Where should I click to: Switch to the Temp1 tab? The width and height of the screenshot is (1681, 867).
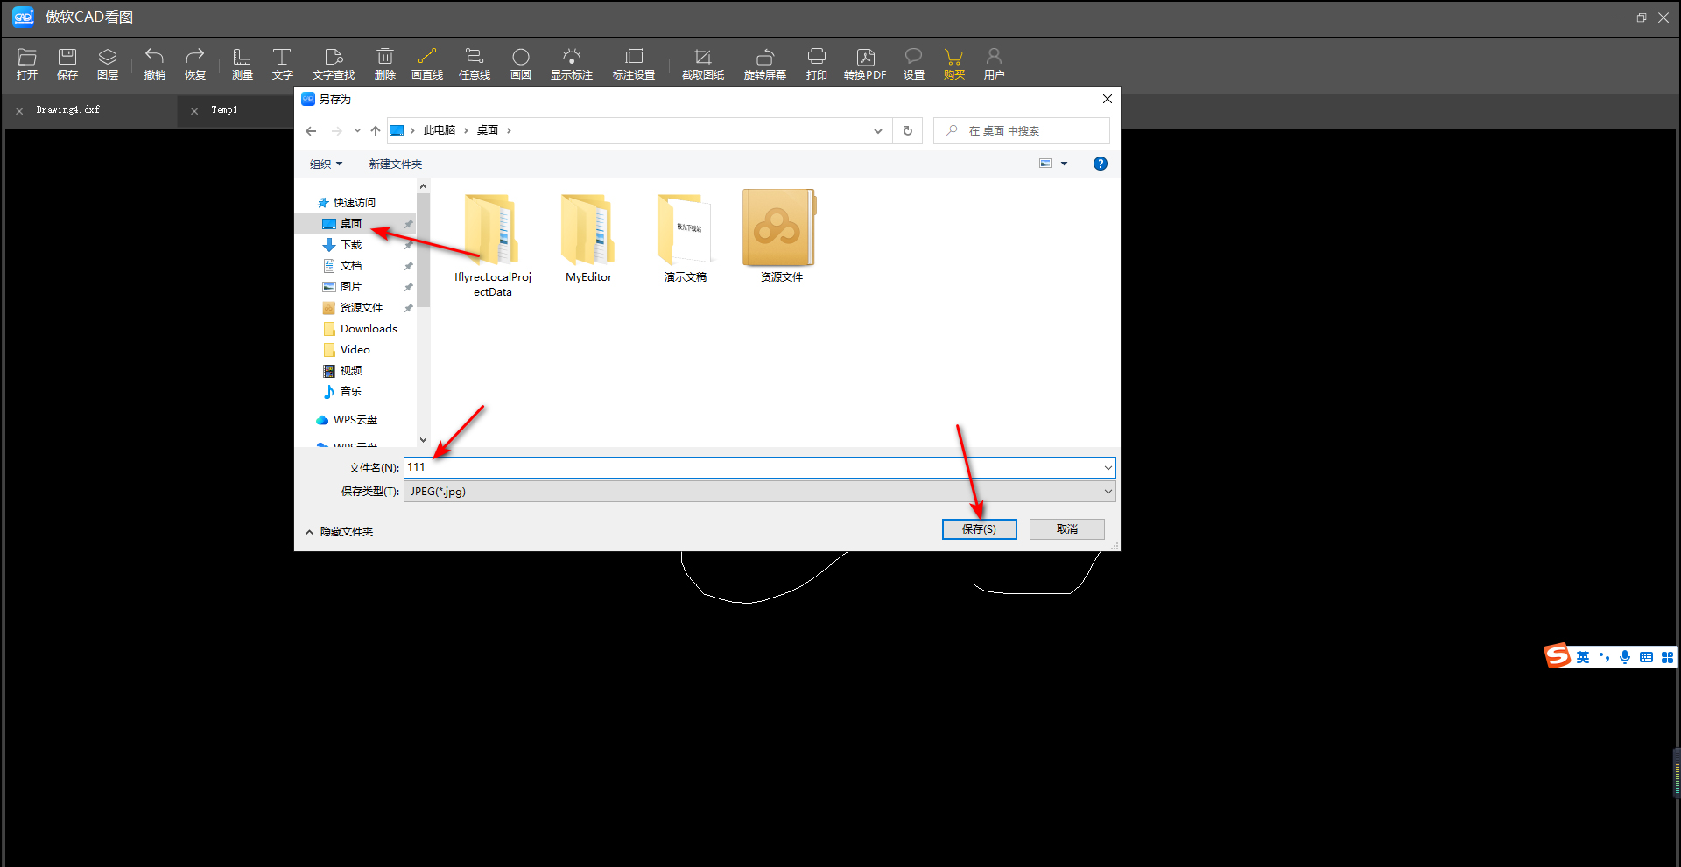(x=224, y=110)
